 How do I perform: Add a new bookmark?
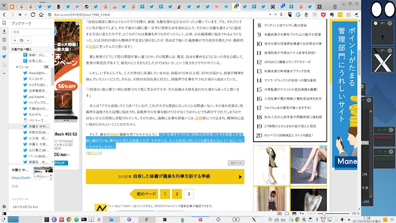(15, 40)
